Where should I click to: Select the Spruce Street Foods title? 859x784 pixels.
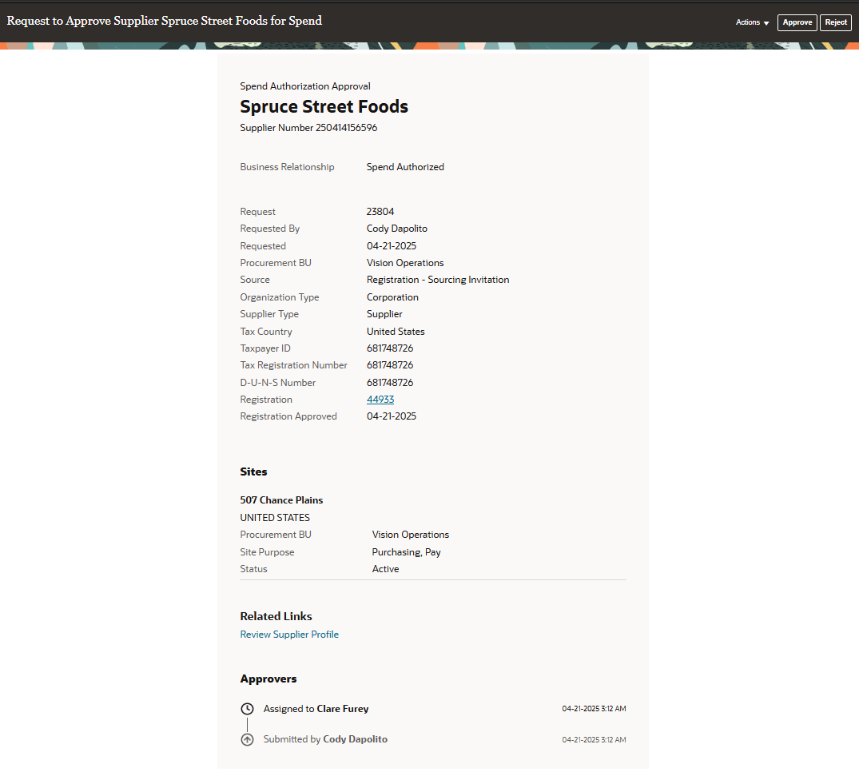pyautogui.click(x=324, y=105)
